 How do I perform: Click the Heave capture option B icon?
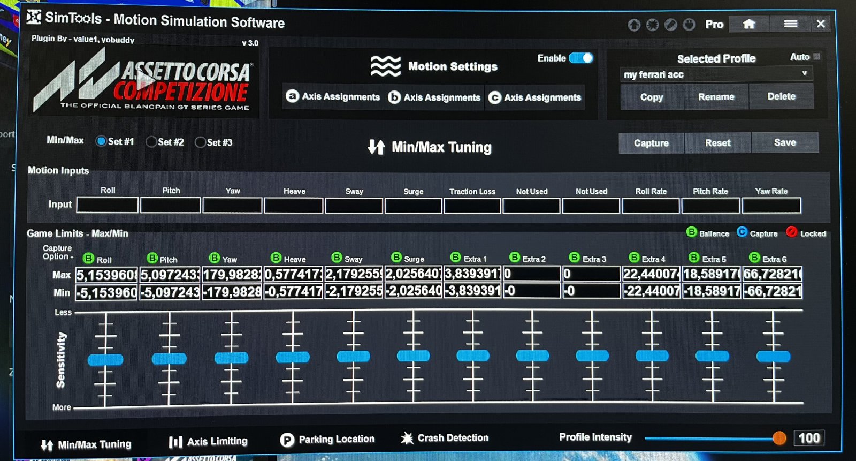[276, 258]
